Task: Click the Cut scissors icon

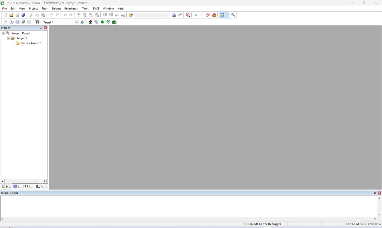Action: (31, 15)
